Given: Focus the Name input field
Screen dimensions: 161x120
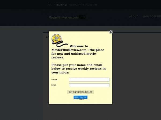Looking at the screenshot, I should (x=89, y=79).
